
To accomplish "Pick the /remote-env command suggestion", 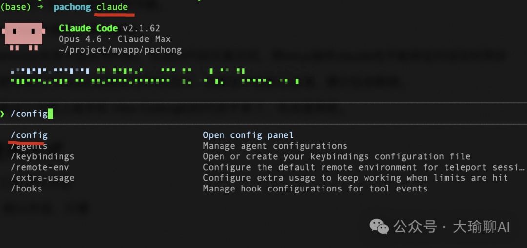I will pos(40,167).
